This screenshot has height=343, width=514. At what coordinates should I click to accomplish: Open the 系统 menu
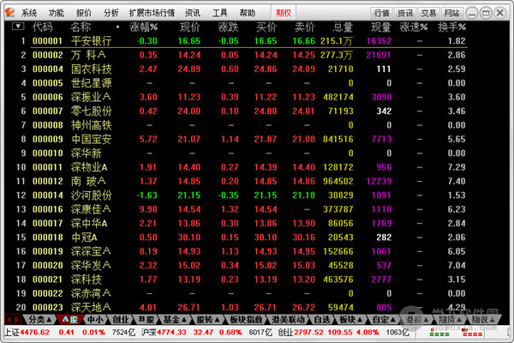tap(29, 13)
